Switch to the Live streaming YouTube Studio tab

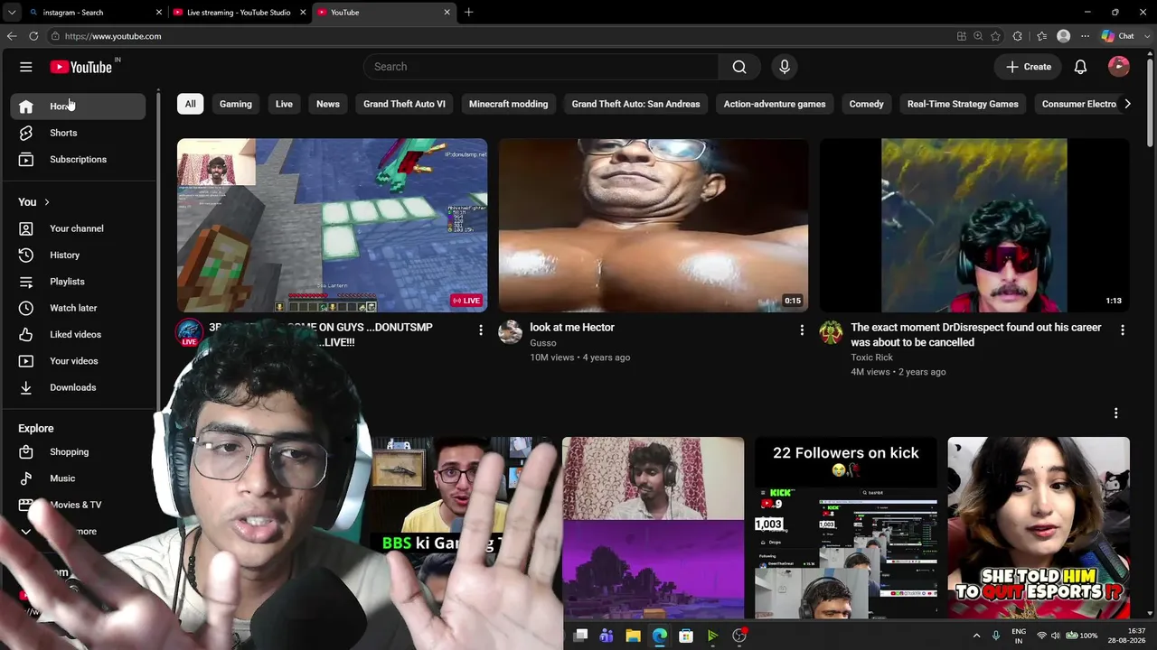click(239, 13)
